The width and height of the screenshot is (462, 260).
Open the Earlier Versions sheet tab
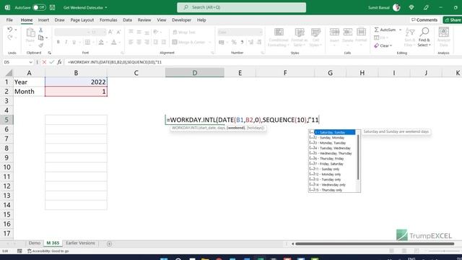(x=80, y=243)
